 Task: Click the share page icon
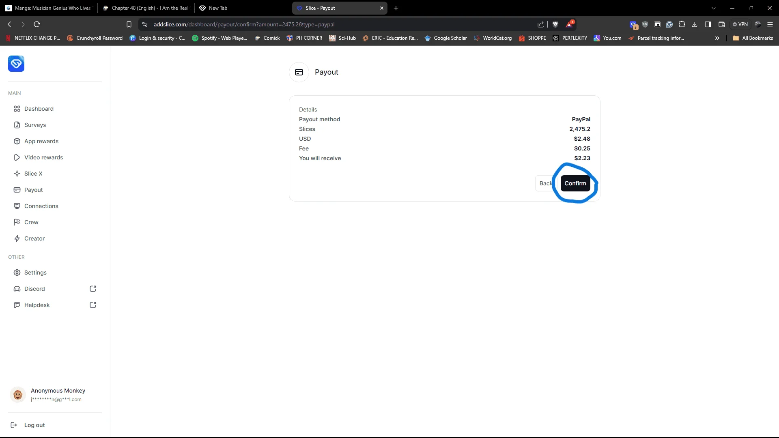coord(540,24)
